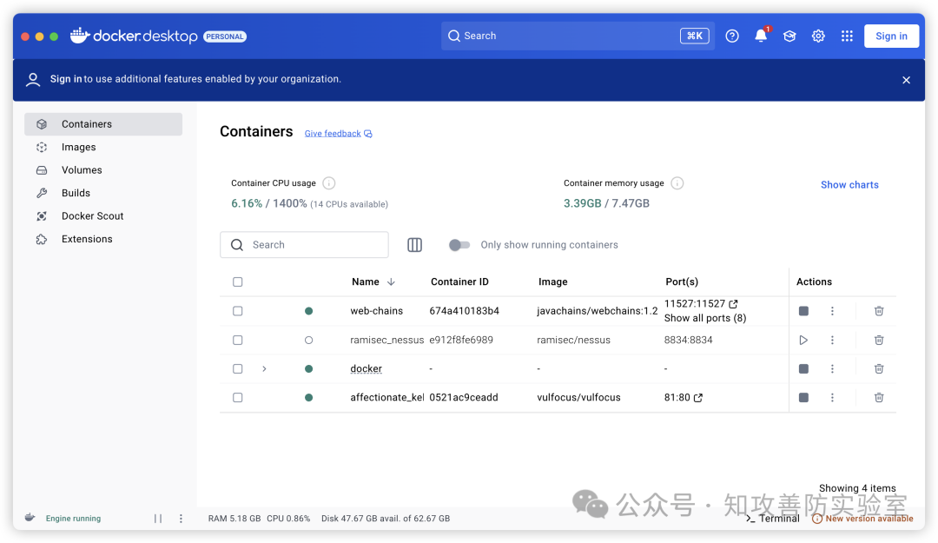938x543 pixels.
Task: Go to Containers in sidebar
Action: (x=102, y=124)
